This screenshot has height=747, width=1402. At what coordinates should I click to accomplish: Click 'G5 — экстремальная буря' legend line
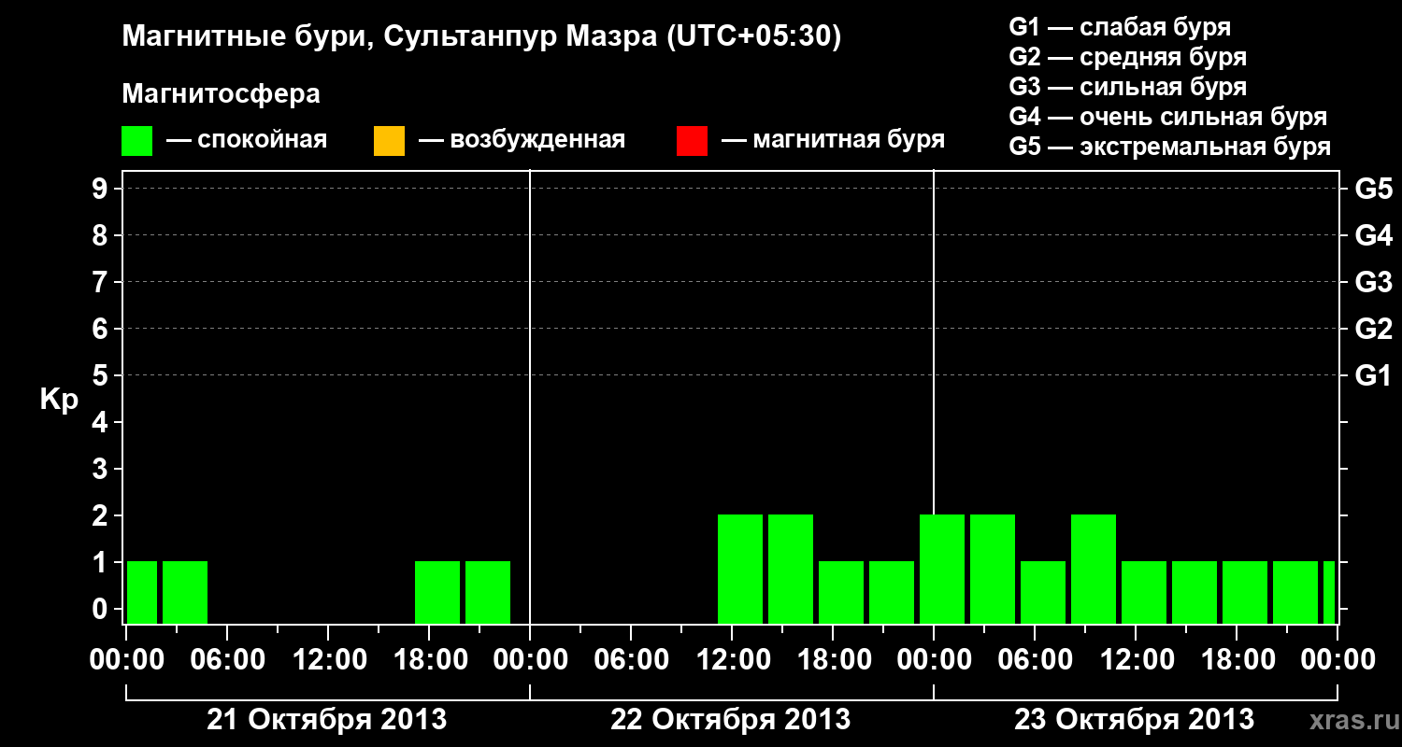pos(1170,147)
